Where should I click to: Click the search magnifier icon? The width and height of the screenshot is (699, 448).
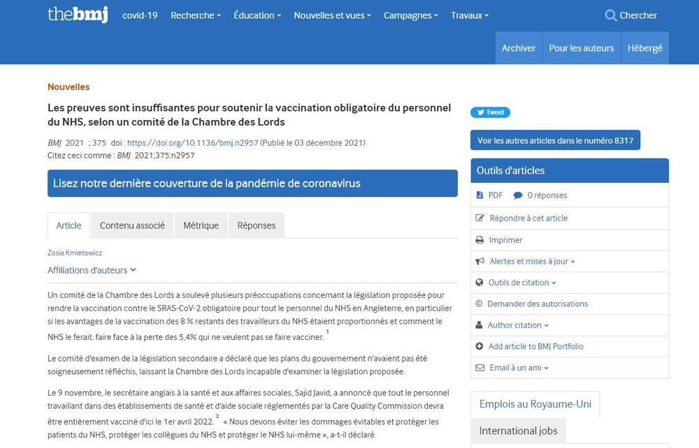click(610, 15)
